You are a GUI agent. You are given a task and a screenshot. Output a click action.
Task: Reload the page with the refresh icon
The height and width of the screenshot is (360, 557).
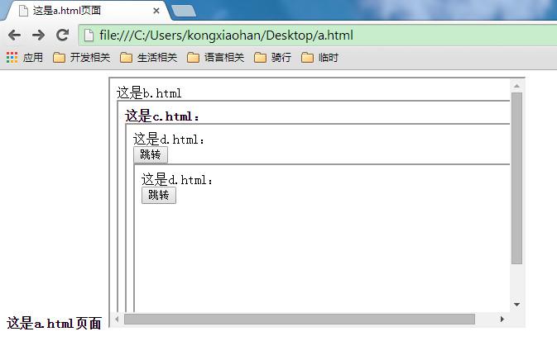pos(63,35)
